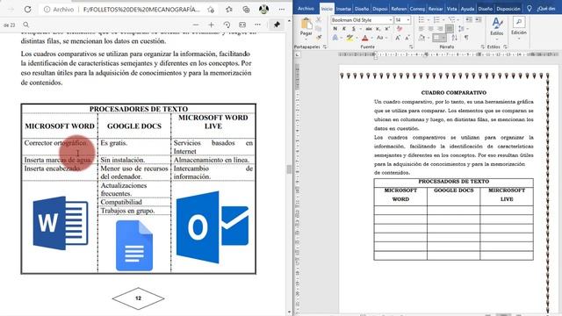The width and height of the screenshot is (562, 316).
Task: Open the Edición editing menu
Action: coord(519,26)
